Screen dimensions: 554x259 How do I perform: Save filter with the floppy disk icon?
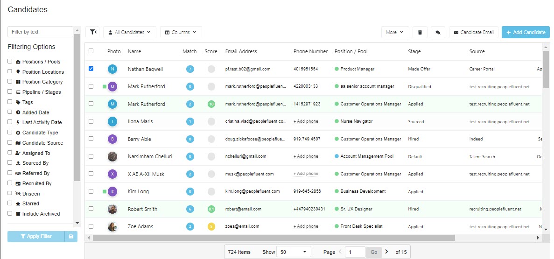pyautogui.click(x=71, y=237)
